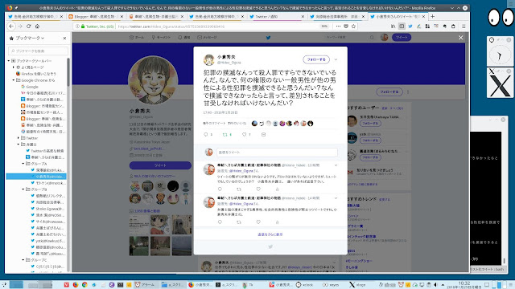This screenshot has width=515, height=289.
Task: Expand the よく見るページ folder
Action: tap(14, 67)
